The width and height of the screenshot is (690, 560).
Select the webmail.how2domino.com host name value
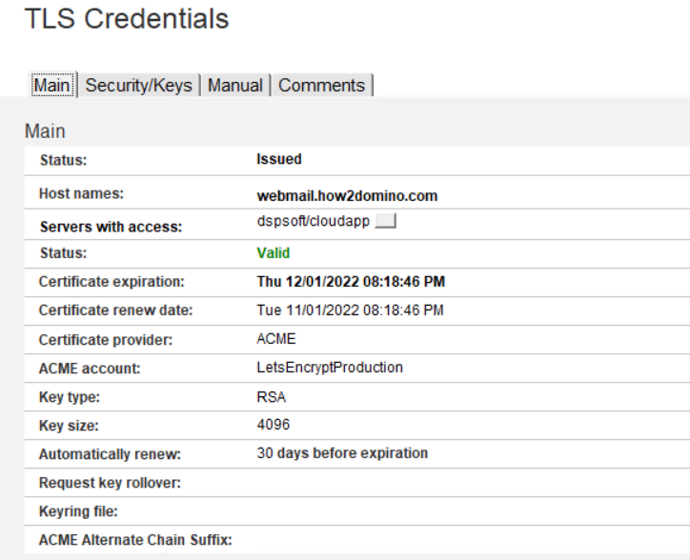coord(347,196)
